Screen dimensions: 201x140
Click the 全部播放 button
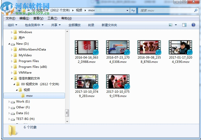(x=74, y=25)
